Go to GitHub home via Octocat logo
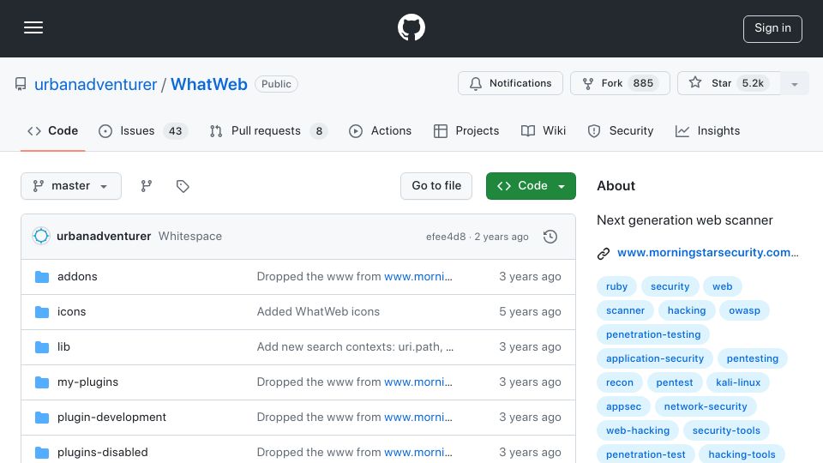The width and height of the screenshot is (823, 463). (x=411, y=27)
